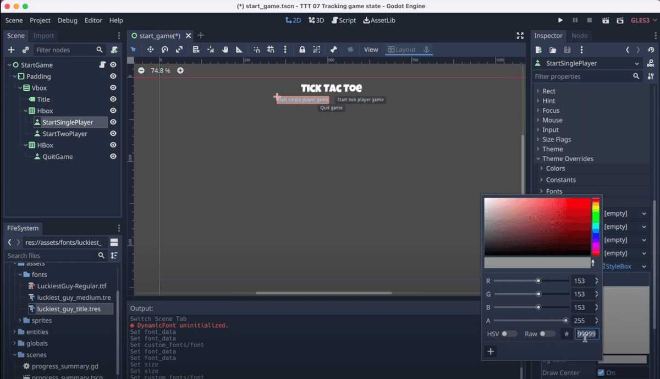
Task: Open the Debug menu
Action: (x=67, y=20)
